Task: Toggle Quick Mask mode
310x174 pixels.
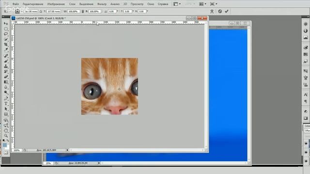Action: point(6,153)
